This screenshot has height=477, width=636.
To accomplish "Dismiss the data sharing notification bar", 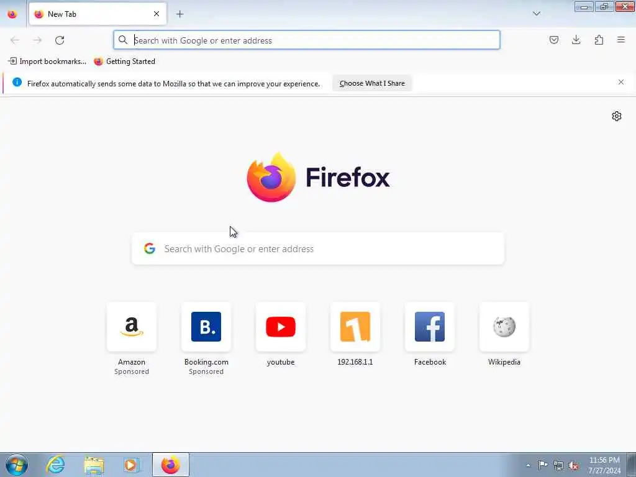I will tap(621, 82).
